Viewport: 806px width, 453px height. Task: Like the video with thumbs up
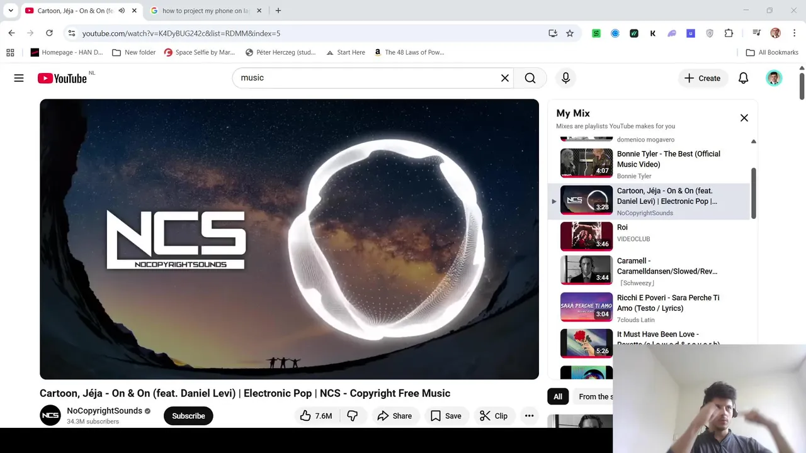click(316, 416)
